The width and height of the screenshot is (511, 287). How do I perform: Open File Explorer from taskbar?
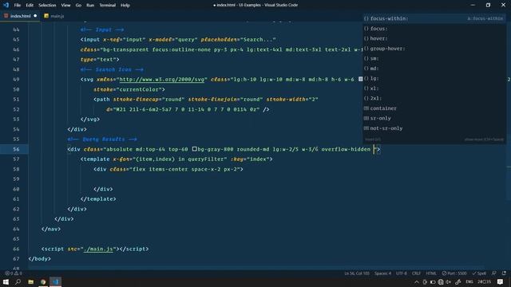point(30,281)
